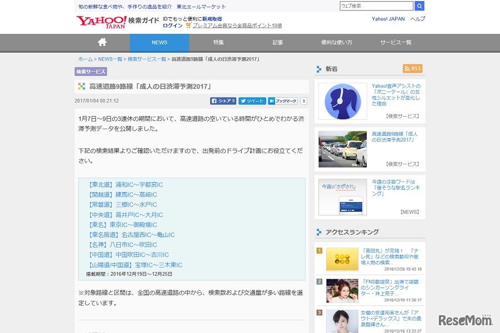The image size is (500, 333).
Task: Bookmark with the ブックマーク button
Action: 283,101
